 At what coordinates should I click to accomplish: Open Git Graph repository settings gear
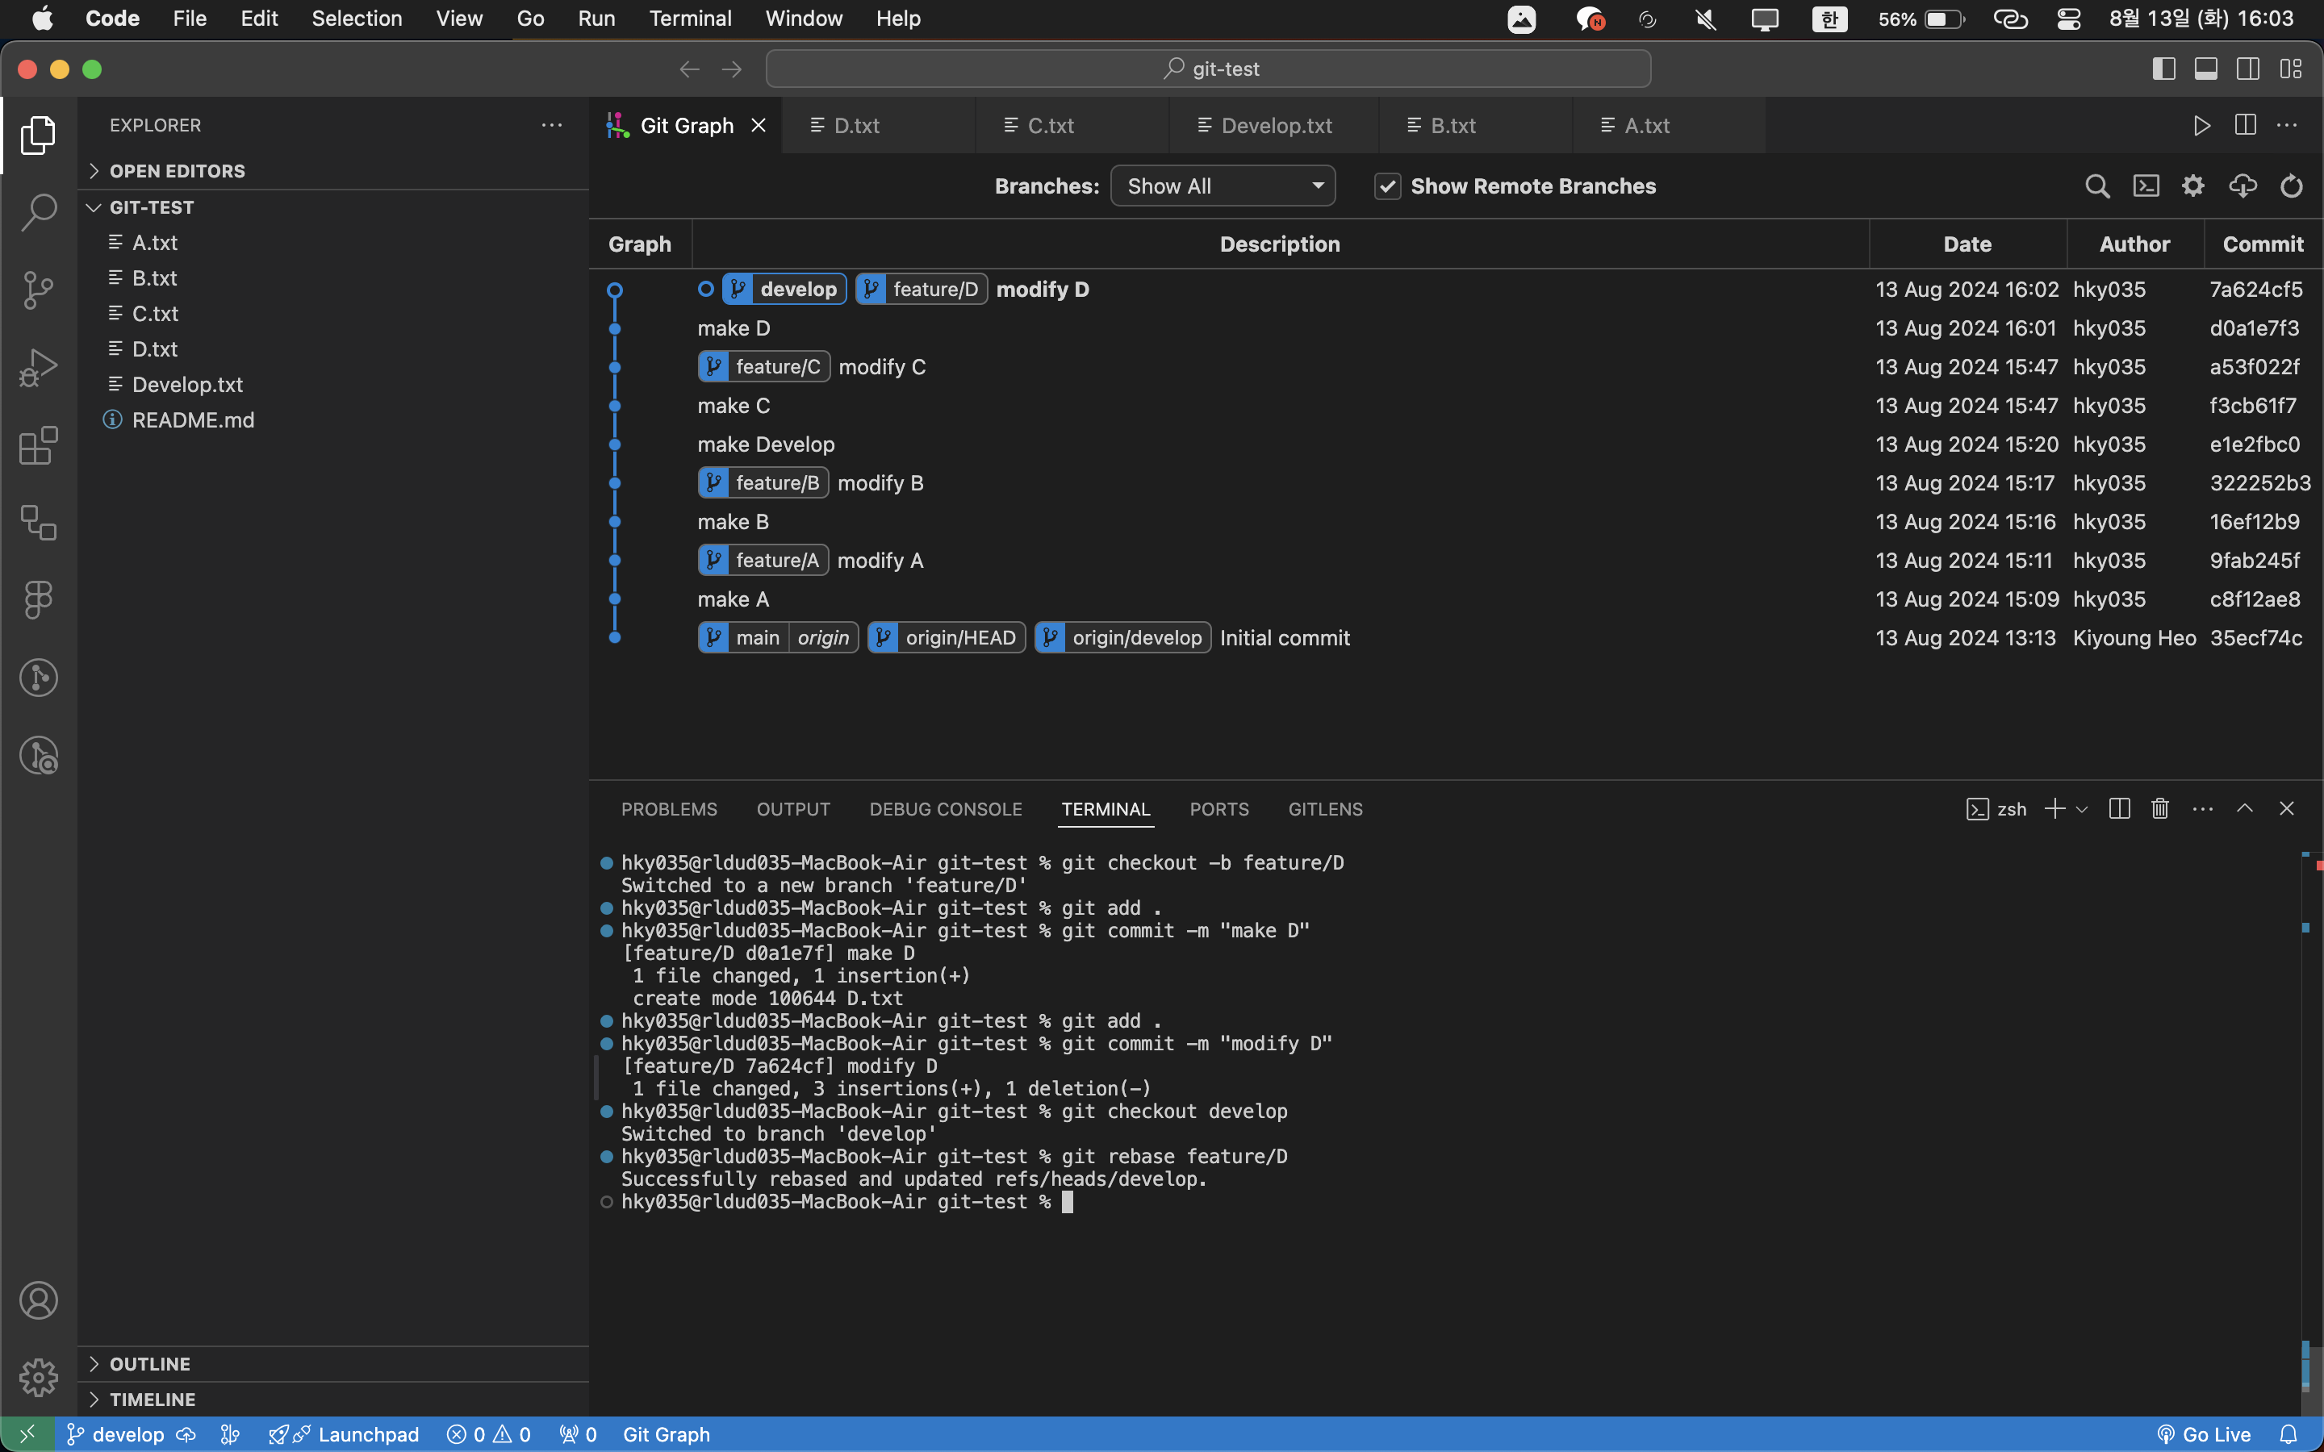pyautogui.click(x=2193, y=186)
